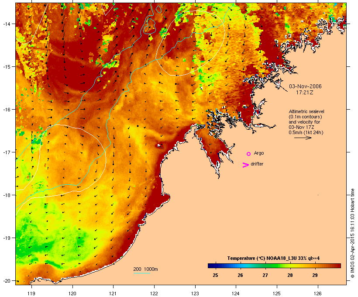Click the 'Argo' legend label

(x=259, y=153)
